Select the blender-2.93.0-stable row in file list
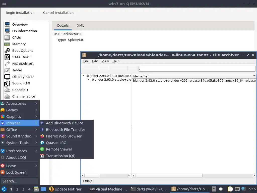257x193 pixels. click(194, 81)
